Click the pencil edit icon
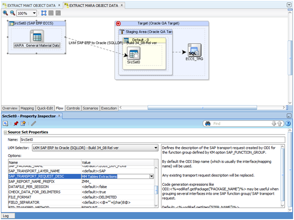The height and width of the screenshot is (220, 294). pos(33,123)
